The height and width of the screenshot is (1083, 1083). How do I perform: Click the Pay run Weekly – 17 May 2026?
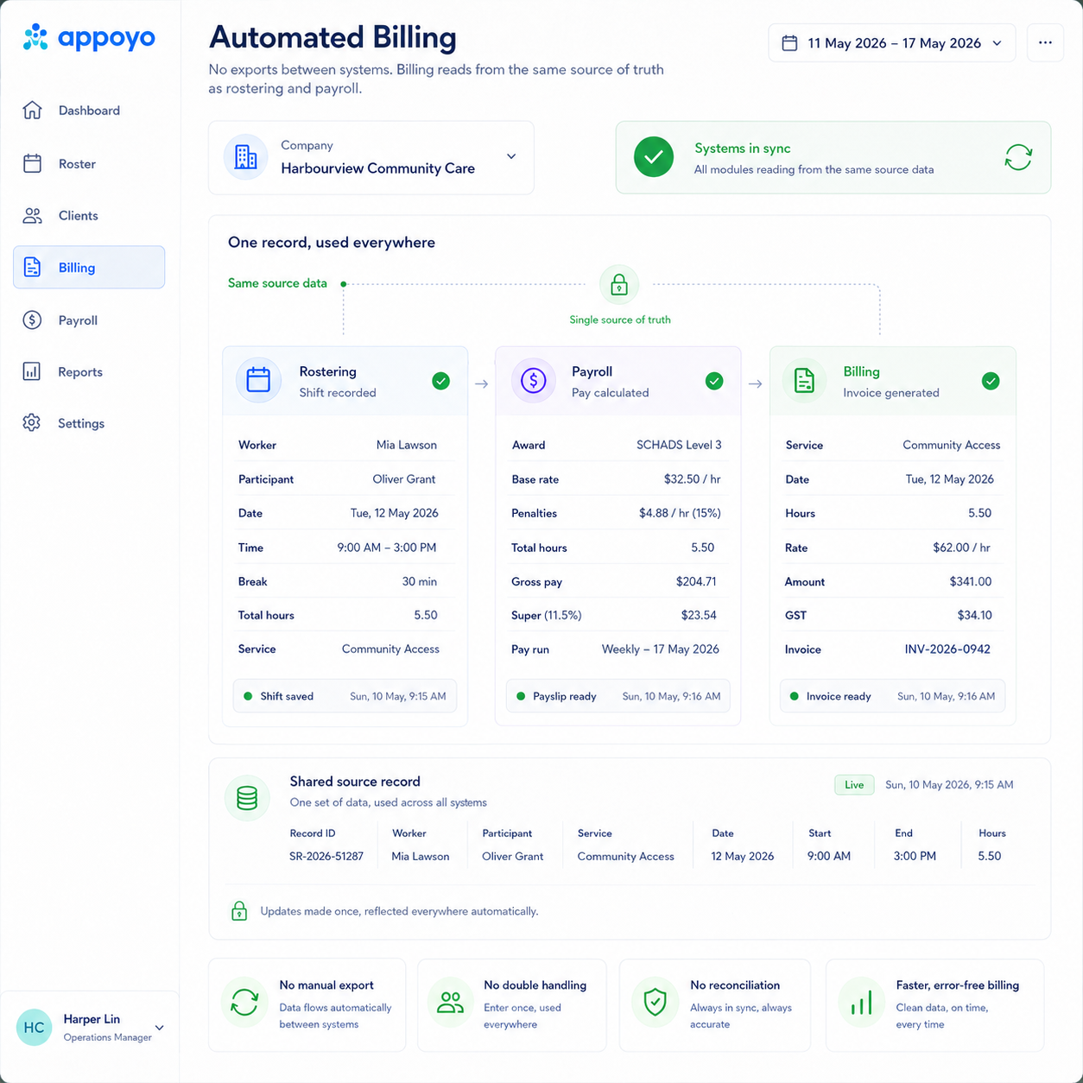(x=661, y=649)
